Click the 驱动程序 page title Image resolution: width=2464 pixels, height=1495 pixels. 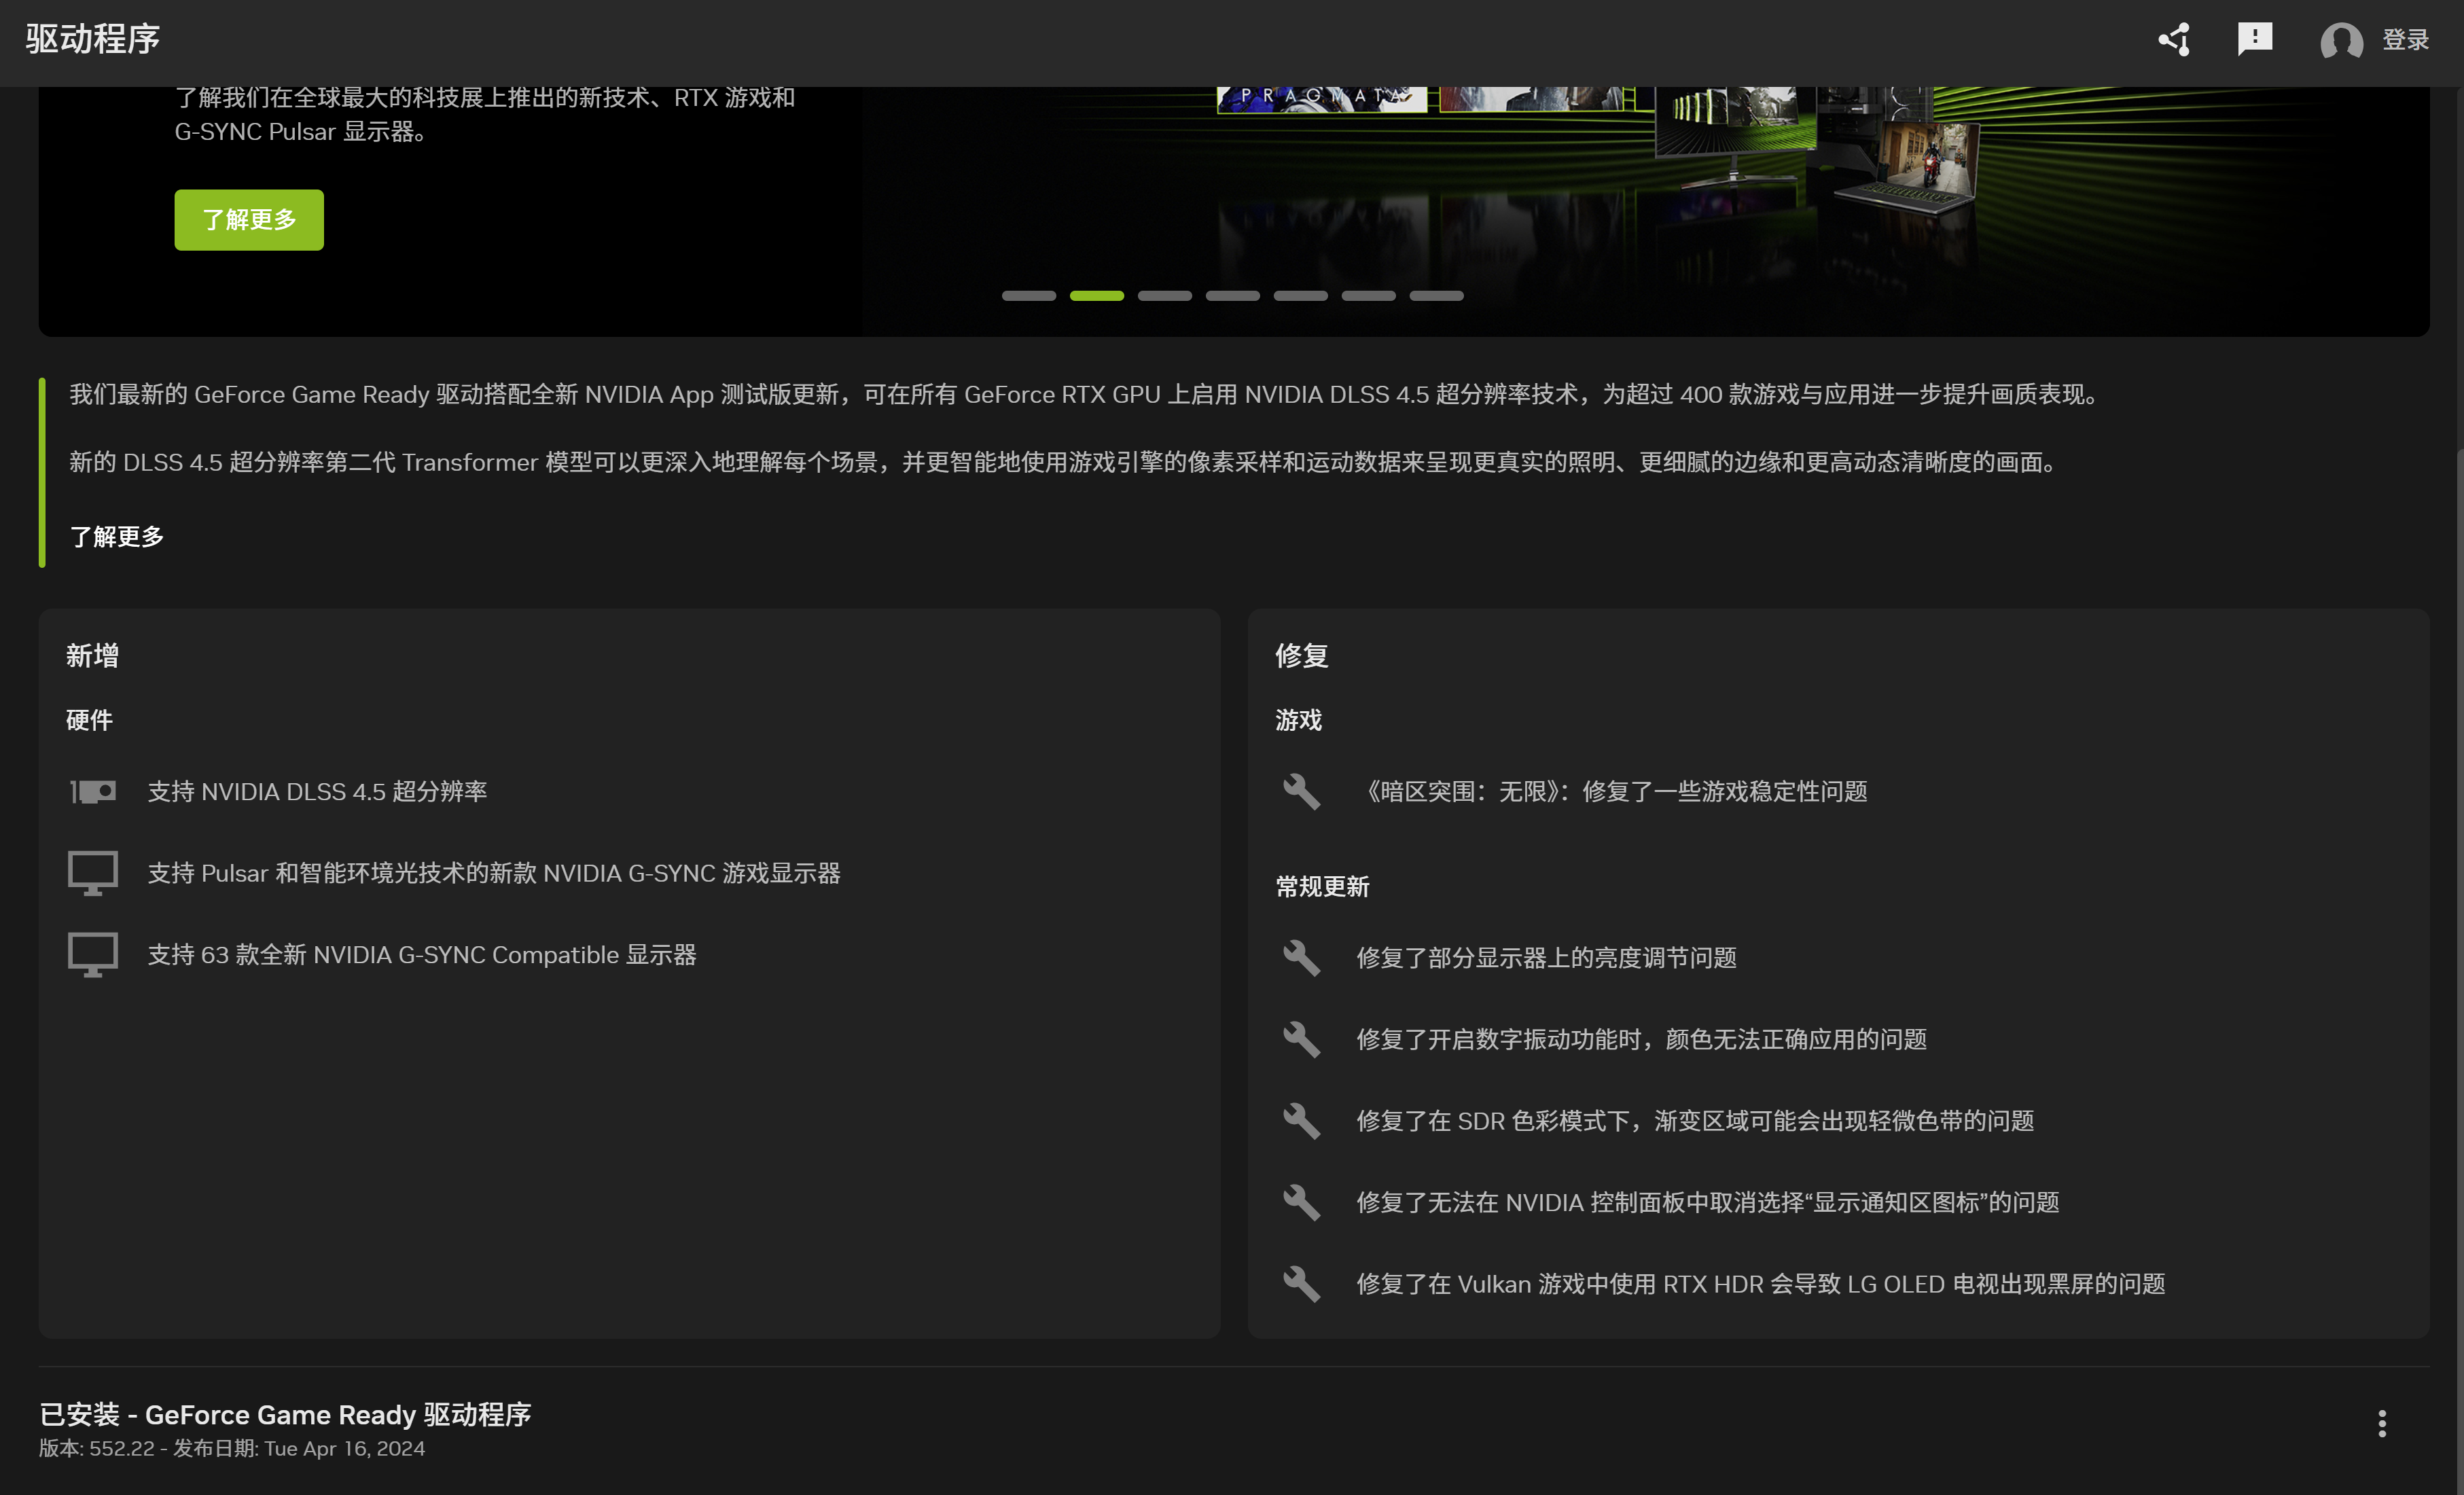tap(93, 39)
